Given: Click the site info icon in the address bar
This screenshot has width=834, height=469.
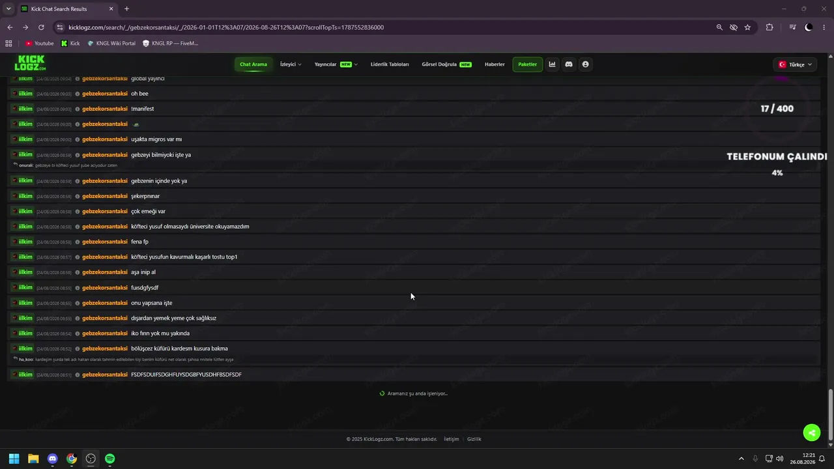Looking at the screenshot, I should pyautogui.click(x=60, y=27).
